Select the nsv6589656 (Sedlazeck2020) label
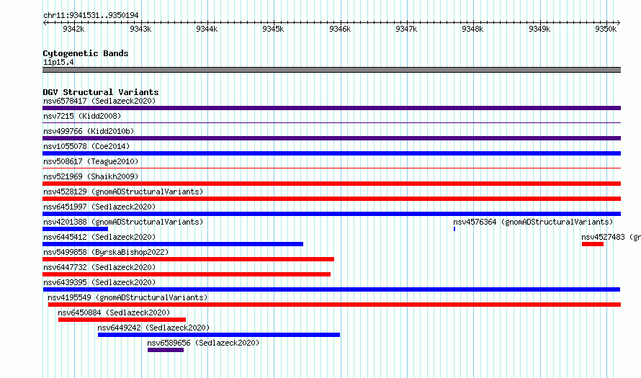641x378 pixels. click(203, 343)
